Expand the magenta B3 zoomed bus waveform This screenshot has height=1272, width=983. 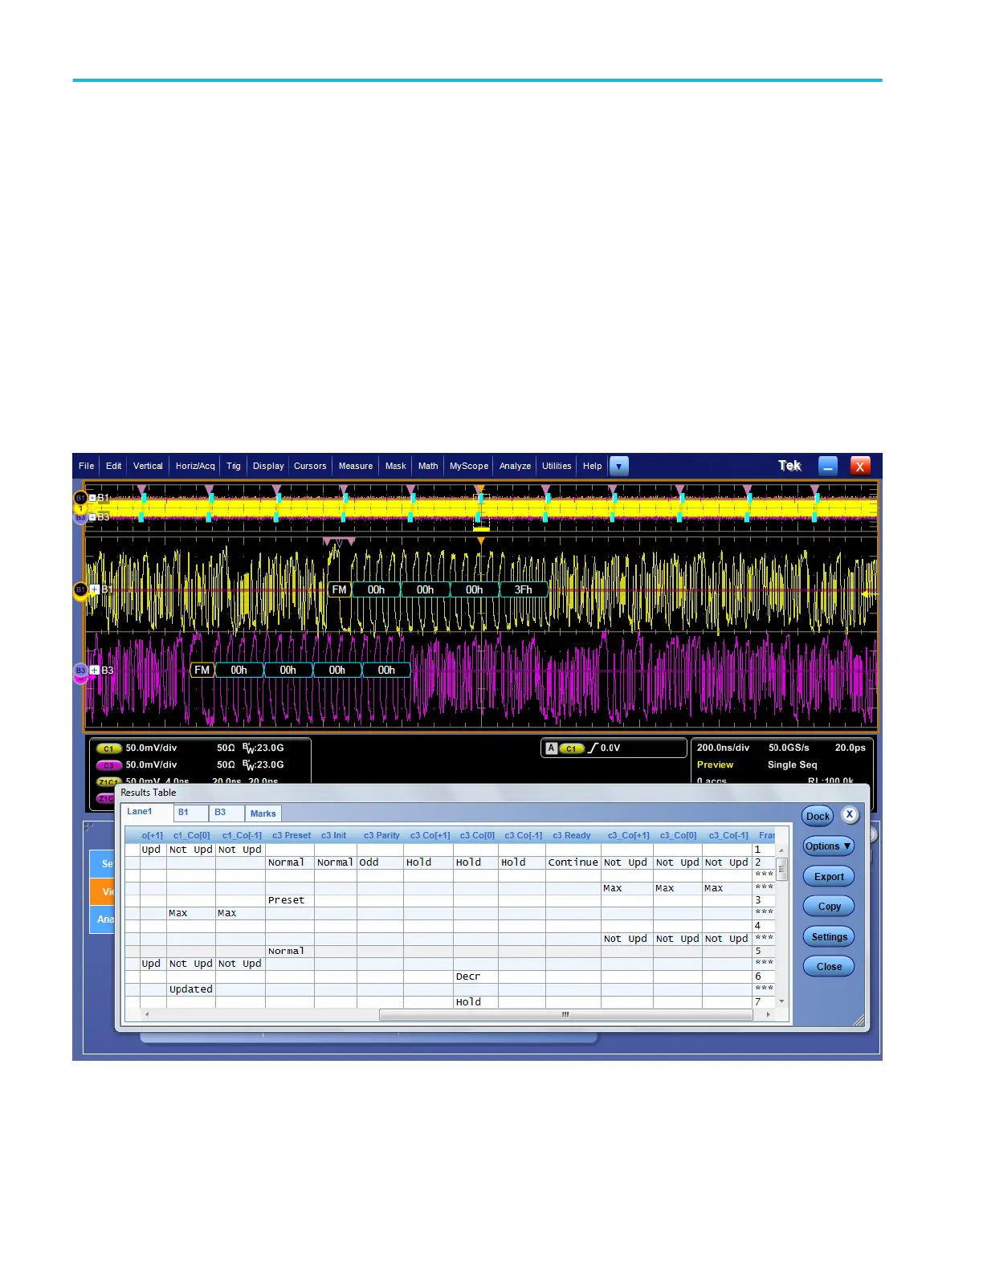[95, 670]
